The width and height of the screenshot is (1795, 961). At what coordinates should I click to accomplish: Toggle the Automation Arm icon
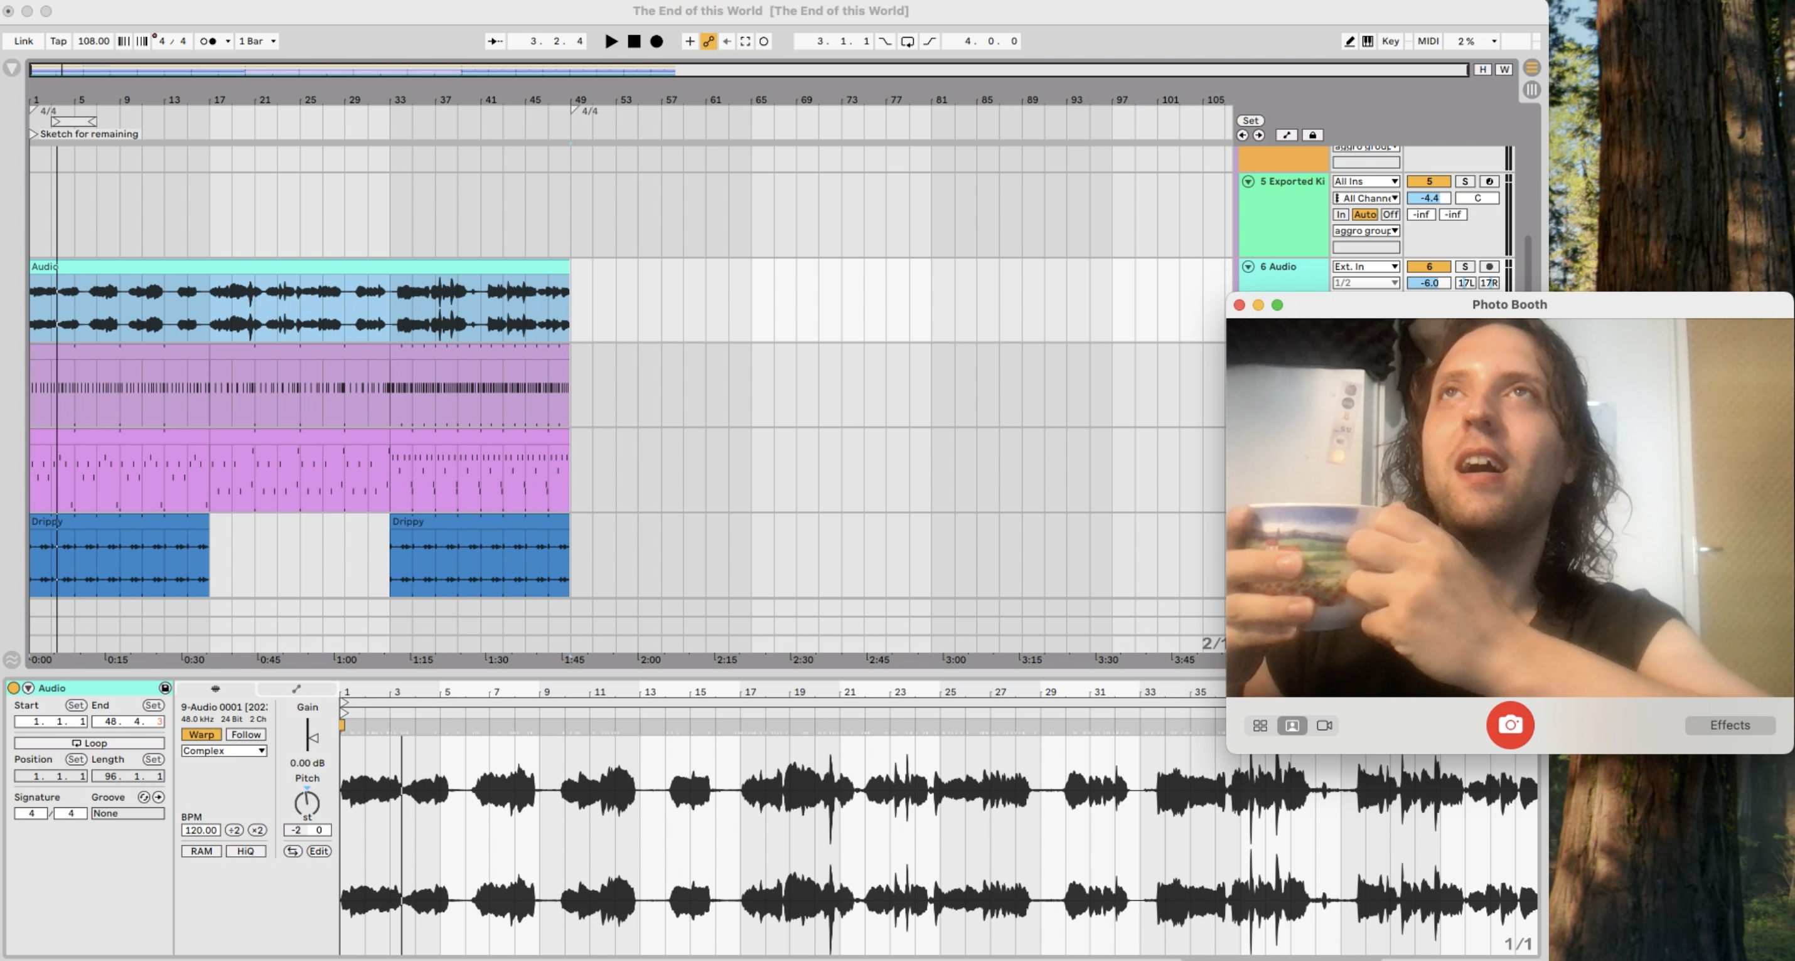(708, 41)
